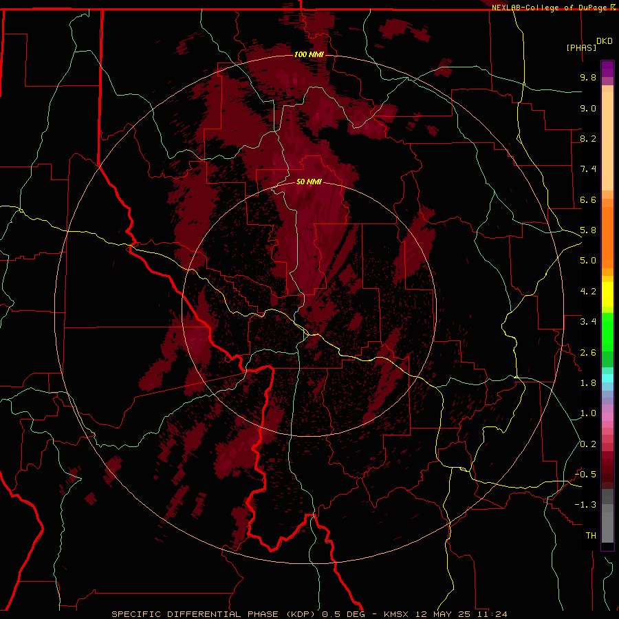Click the -0.5 scale value
Screen dimensions: 619x619
[585, 475]
